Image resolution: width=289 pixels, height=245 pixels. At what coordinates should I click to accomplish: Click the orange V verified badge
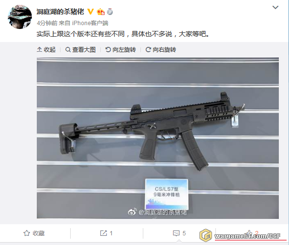coord(91,12)
